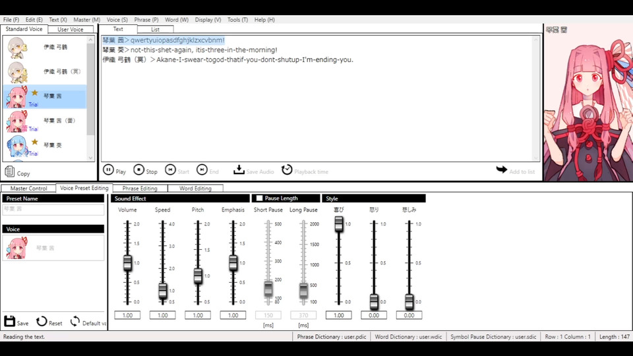
Task: Click the Speed slider handle
Action: (163, 290)
